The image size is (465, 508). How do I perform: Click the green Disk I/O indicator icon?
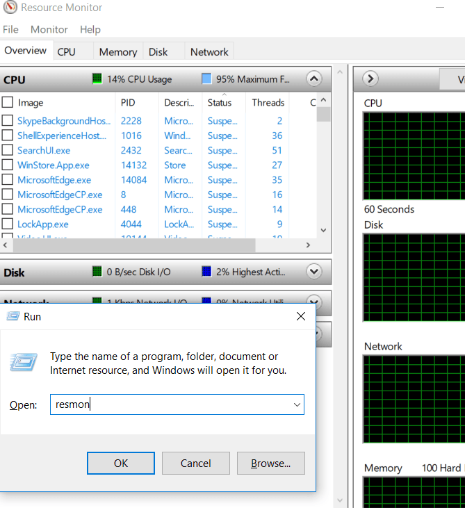[x=97, y=272]
